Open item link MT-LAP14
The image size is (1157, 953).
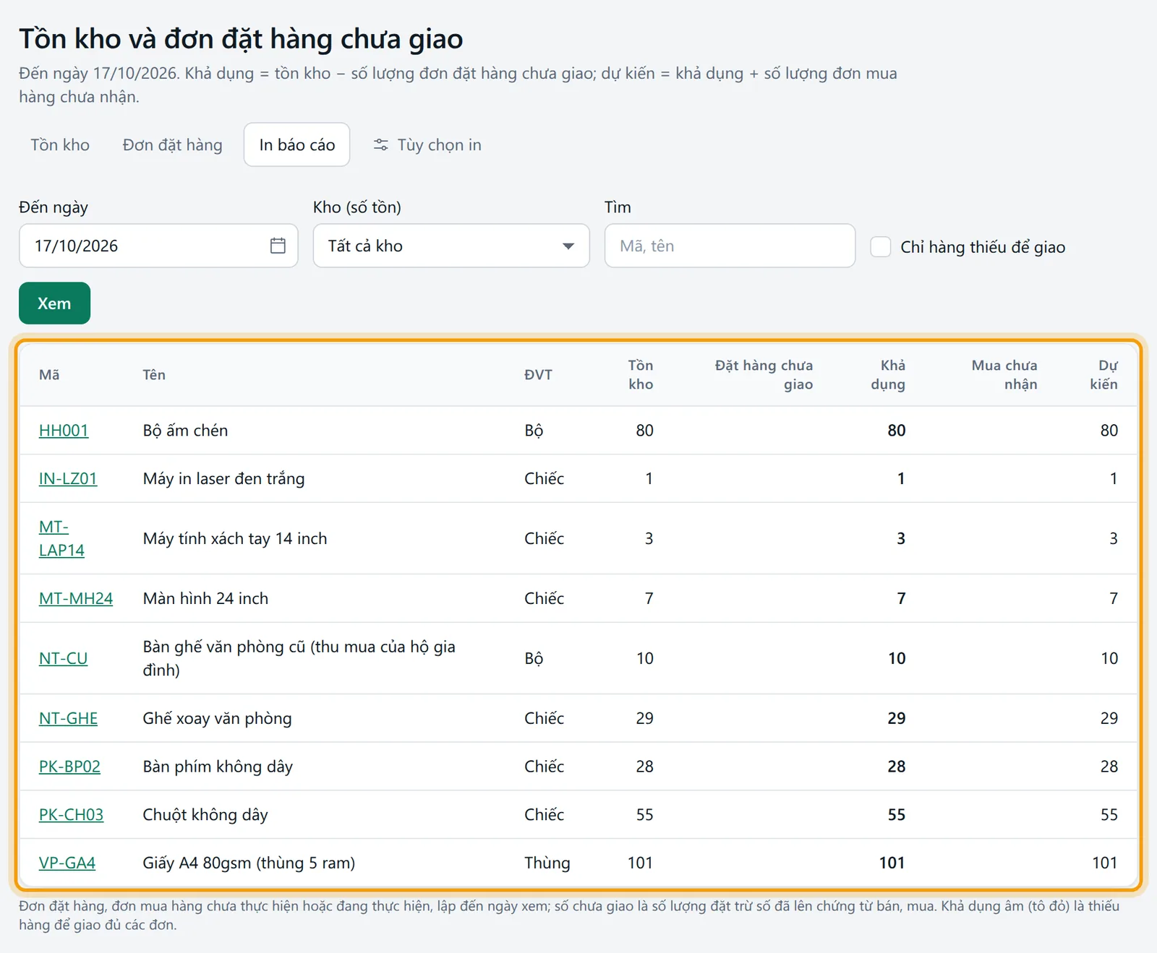click(61, 538)
